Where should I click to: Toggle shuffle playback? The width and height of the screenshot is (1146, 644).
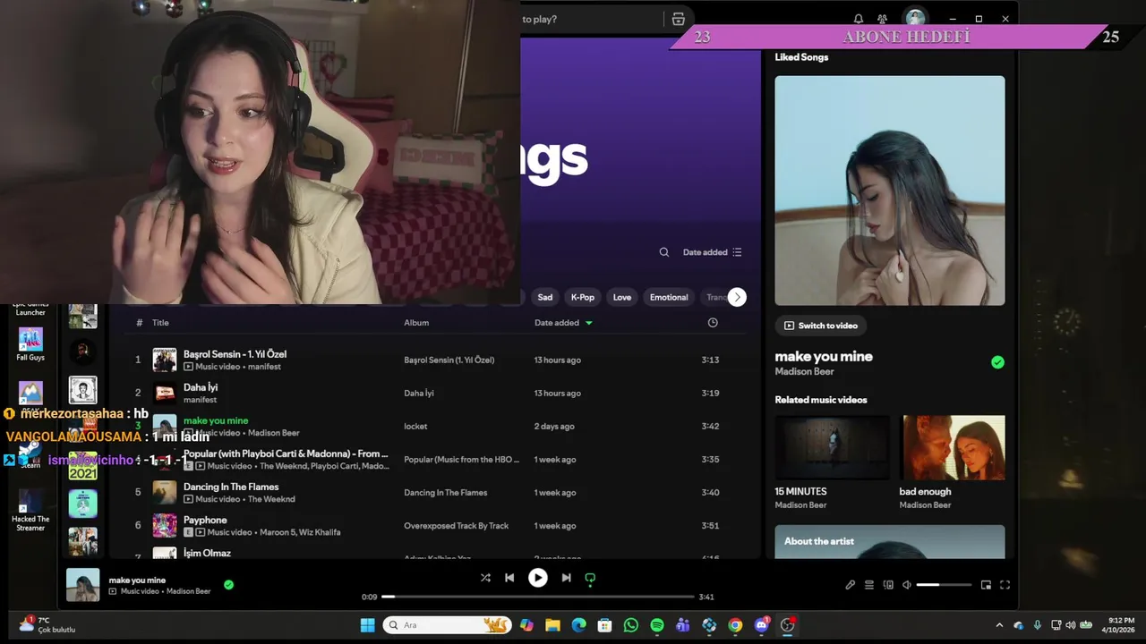(485, 578)
